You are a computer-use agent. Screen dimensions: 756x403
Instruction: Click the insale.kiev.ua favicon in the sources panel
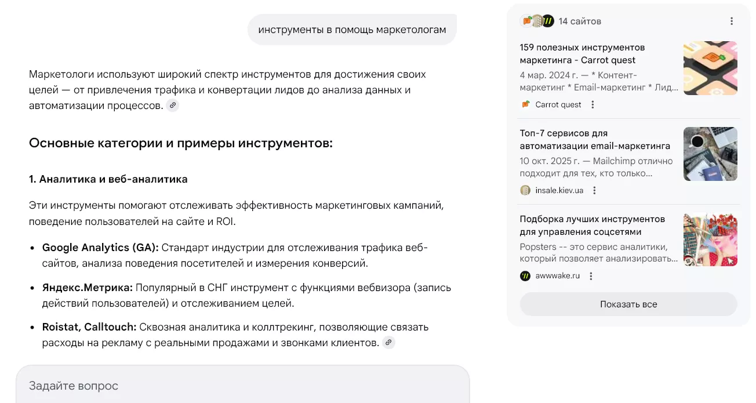click(525, 190)
